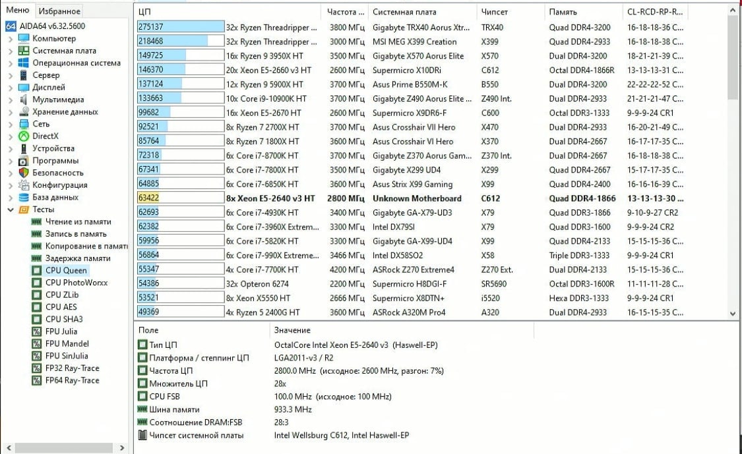The image size is (742, 454).
Task: Open the CPU SHA3 test
Action: (x=64, y=319)
